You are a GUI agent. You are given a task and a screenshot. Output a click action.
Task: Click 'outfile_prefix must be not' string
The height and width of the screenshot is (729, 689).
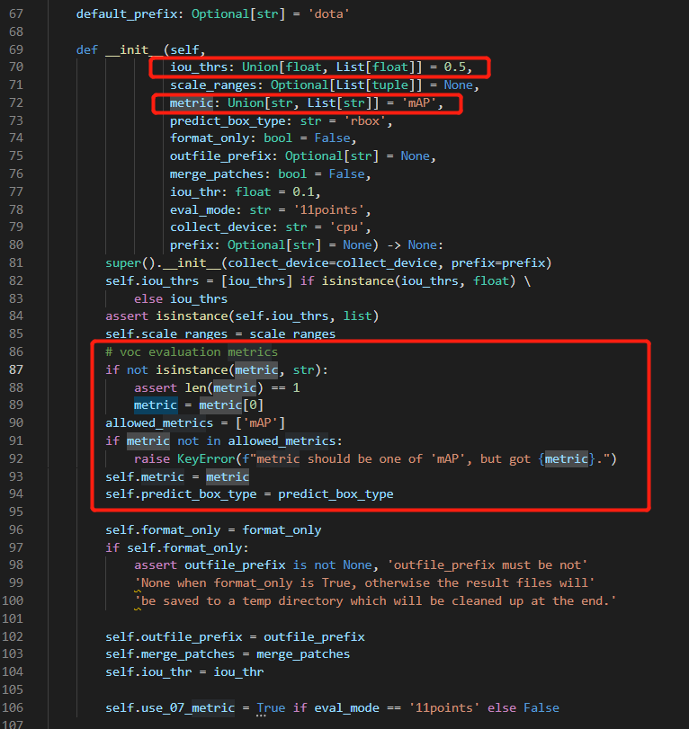click(488, 565)
